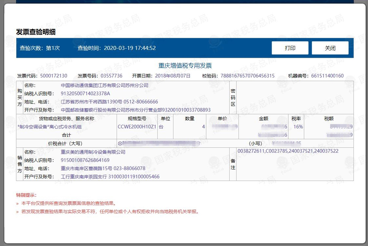Click the remarks text starting with 0038272611
This screenshot has width=368, height=246.
click(x=287, y=151)
